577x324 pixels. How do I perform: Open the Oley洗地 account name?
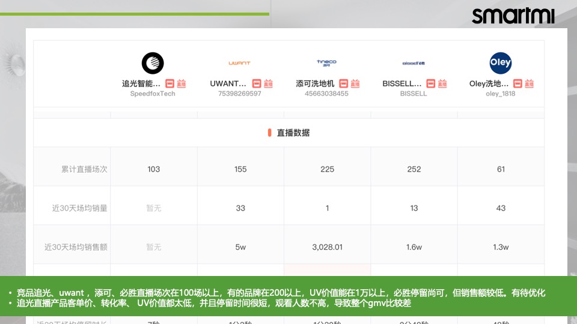coord(489,84)
